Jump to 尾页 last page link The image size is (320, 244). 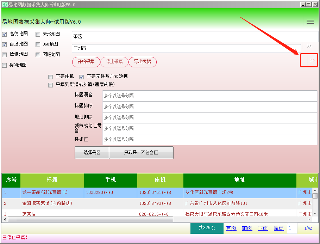point(279,228)
